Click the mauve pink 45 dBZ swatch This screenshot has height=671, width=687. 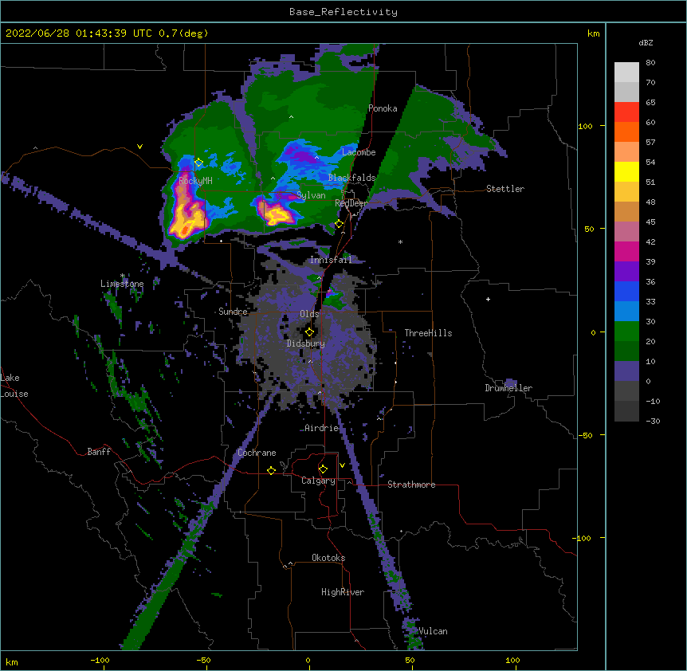[x=626, y=231]
